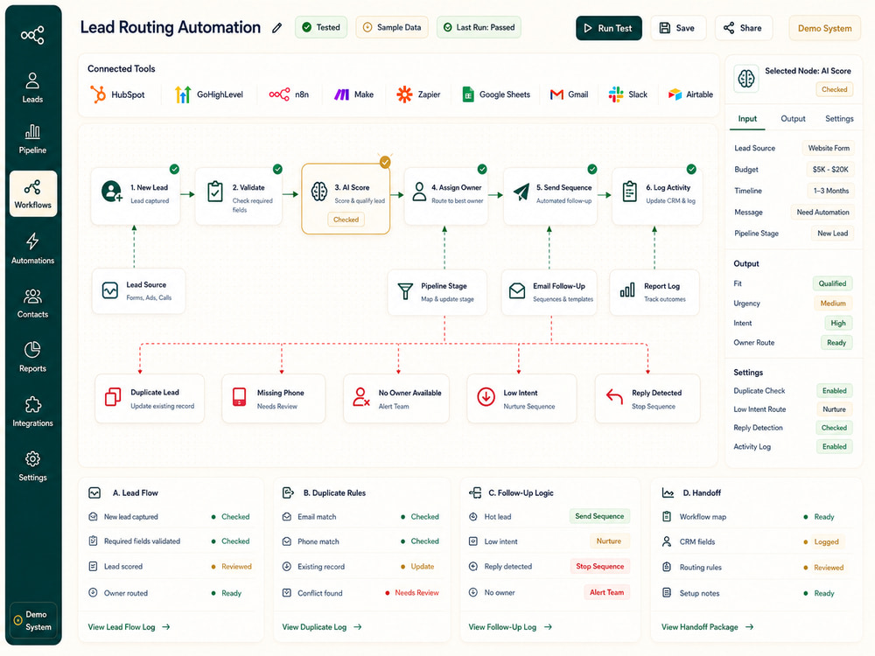Image resolution: width=875 pixels, height=656 pixels.
Task: Select the Make connected tool
Action: coord(353,94)
